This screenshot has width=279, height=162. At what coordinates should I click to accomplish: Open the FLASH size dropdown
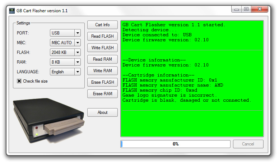tap(65, 52)
